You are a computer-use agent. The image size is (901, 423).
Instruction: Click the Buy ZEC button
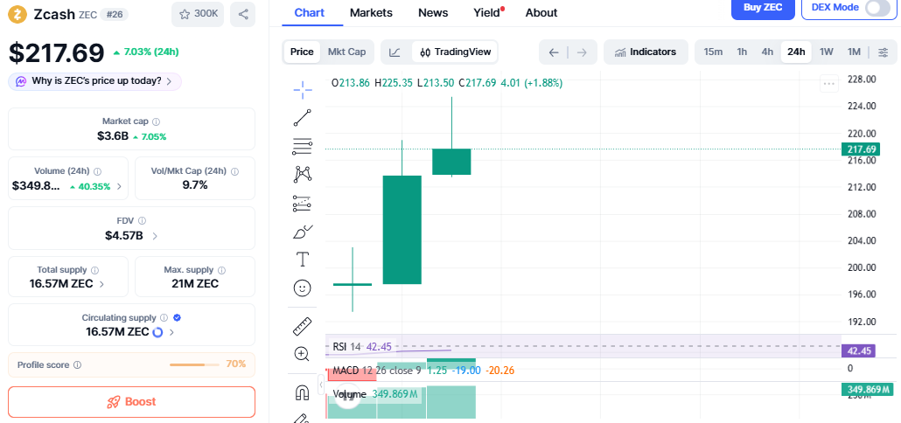click(x=763, y=8)
